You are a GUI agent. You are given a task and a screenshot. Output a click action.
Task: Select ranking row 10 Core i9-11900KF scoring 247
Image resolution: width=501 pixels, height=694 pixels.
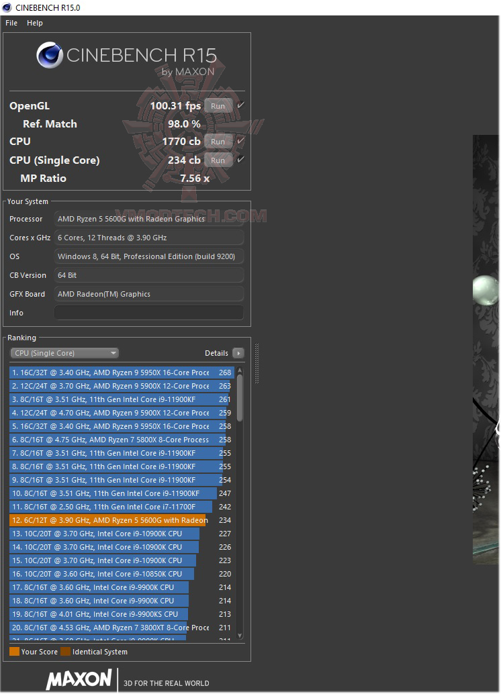click(122, 493)
